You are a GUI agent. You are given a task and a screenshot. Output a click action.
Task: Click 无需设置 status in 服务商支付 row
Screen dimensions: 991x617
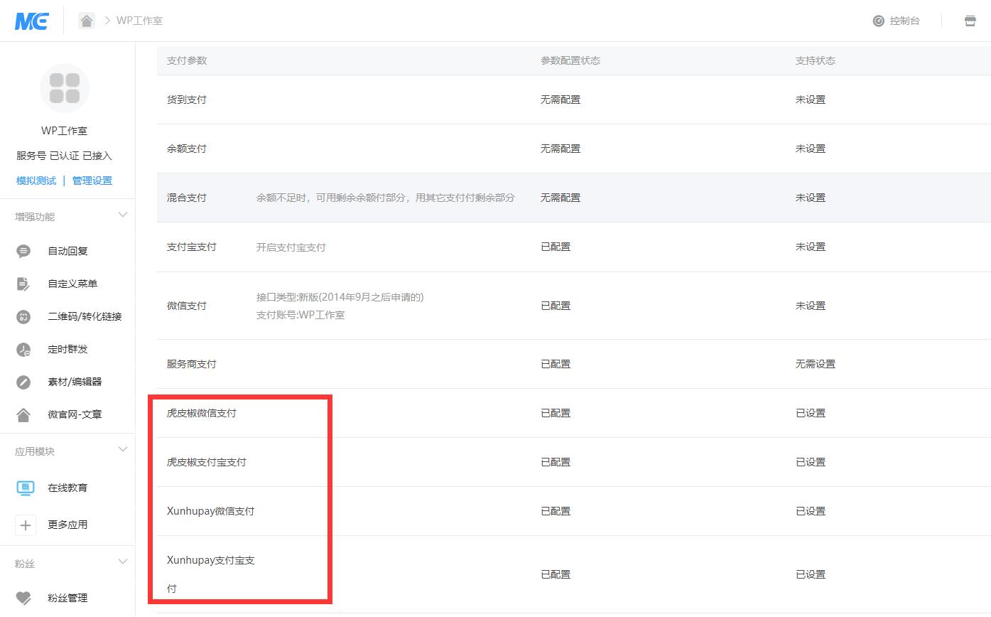(816, 364)
